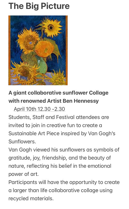
Task: Click the 'power of art.' text
Action: (23, 174)
